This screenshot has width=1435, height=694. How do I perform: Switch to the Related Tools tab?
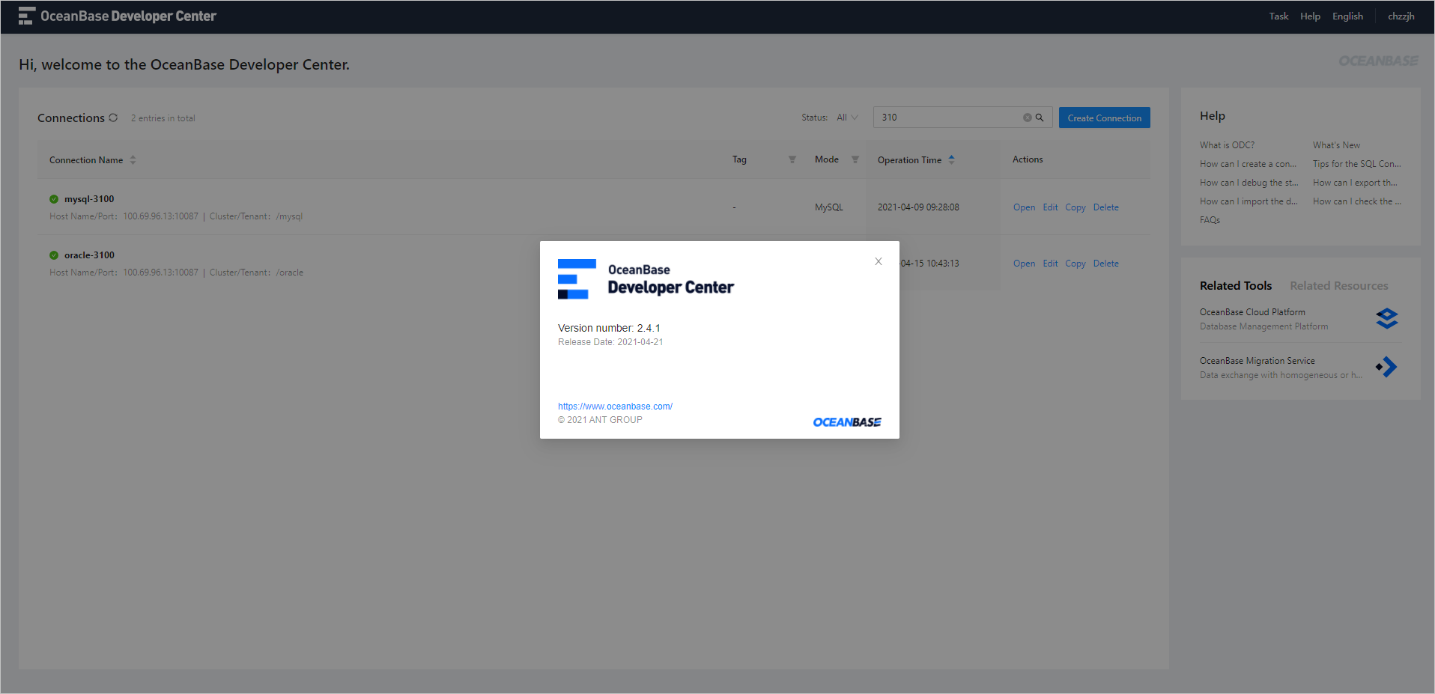[x=1236, y=286]
